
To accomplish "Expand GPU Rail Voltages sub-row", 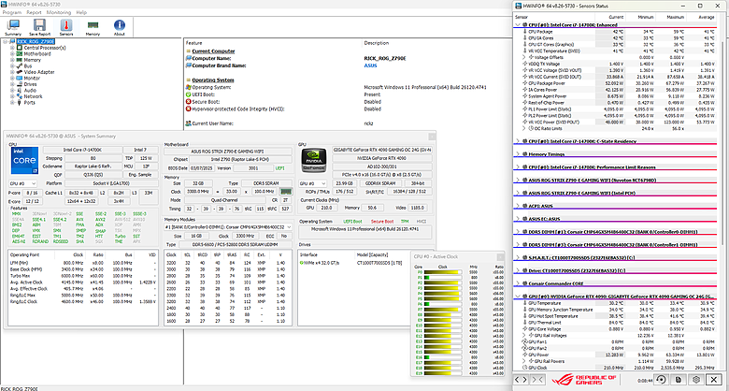I will [525, 335].
